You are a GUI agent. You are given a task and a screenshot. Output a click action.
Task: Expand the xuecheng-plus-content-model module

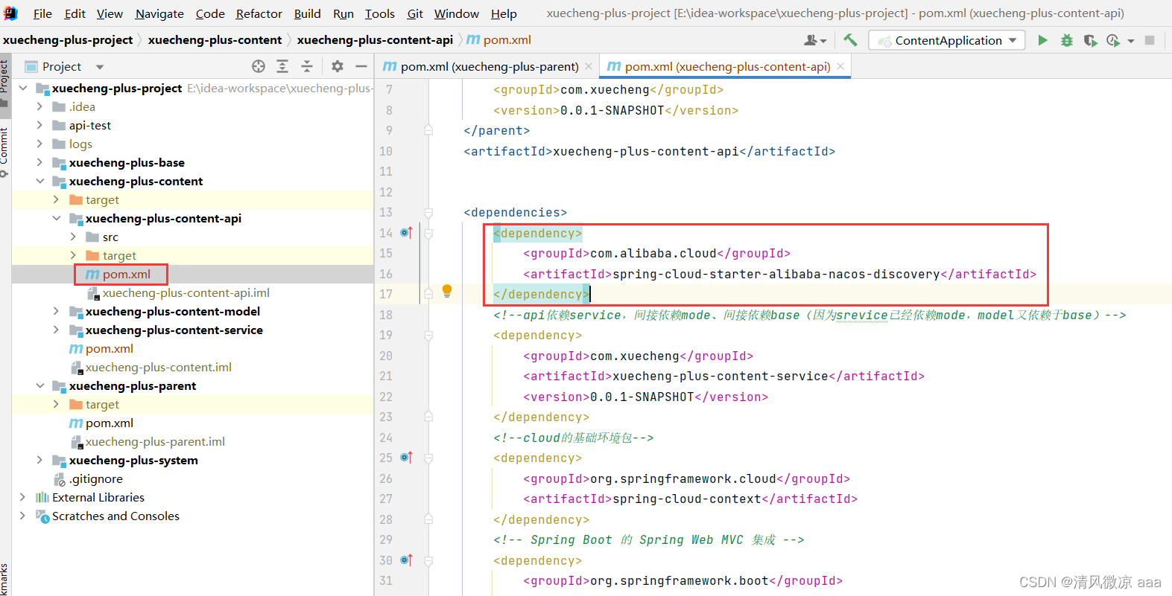point(57,311)
